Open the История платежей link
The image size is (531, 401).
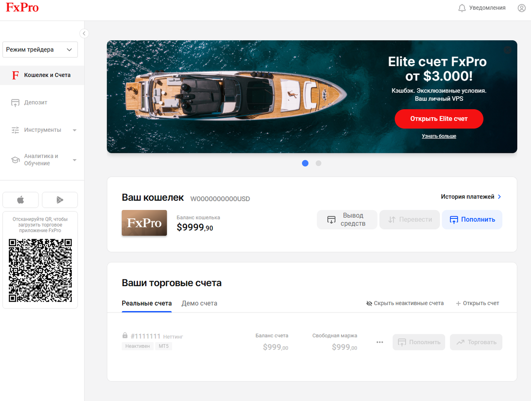471,197
